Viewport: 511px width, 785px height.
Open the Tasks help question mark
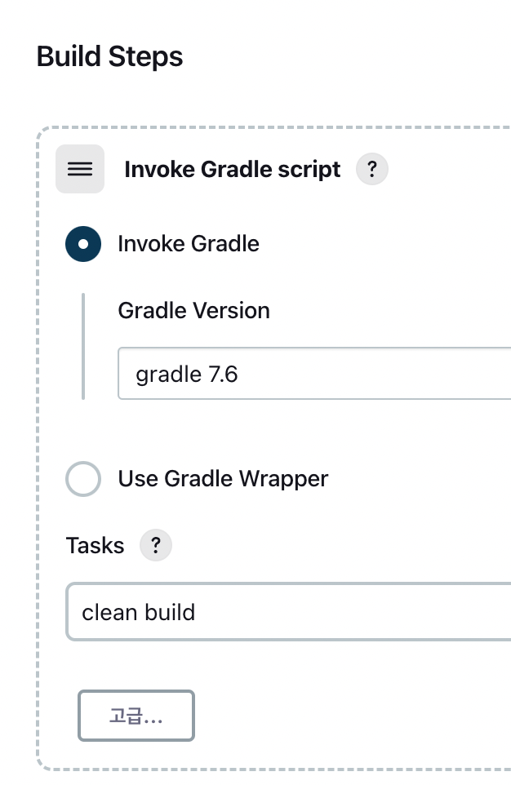tap(156, 546)
